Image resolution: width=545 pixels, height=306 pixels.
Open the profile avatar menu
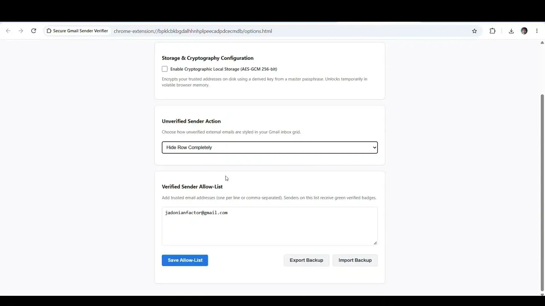(x=524, y=31)
